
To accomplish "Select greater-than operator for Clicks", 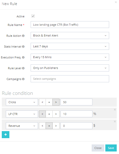I will tap(56, 102).
